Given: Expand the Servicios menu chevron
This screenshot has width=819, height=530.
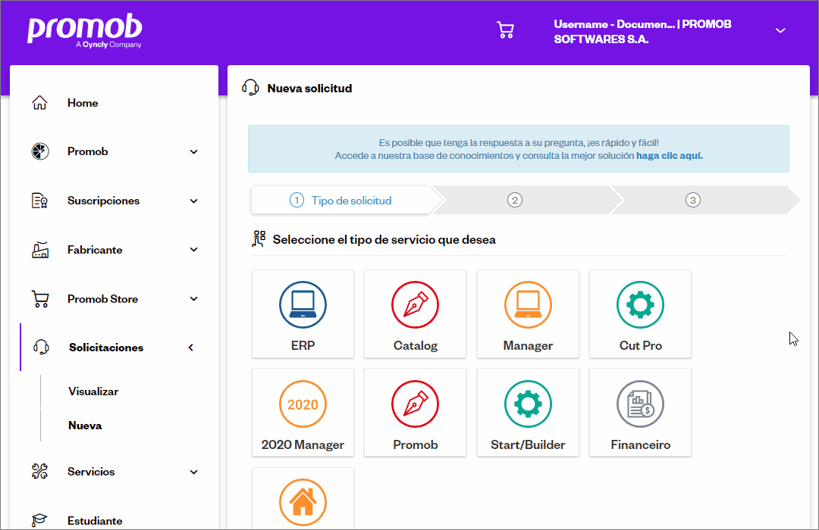Looking at the screenshot, I should [x=194, y=472].
